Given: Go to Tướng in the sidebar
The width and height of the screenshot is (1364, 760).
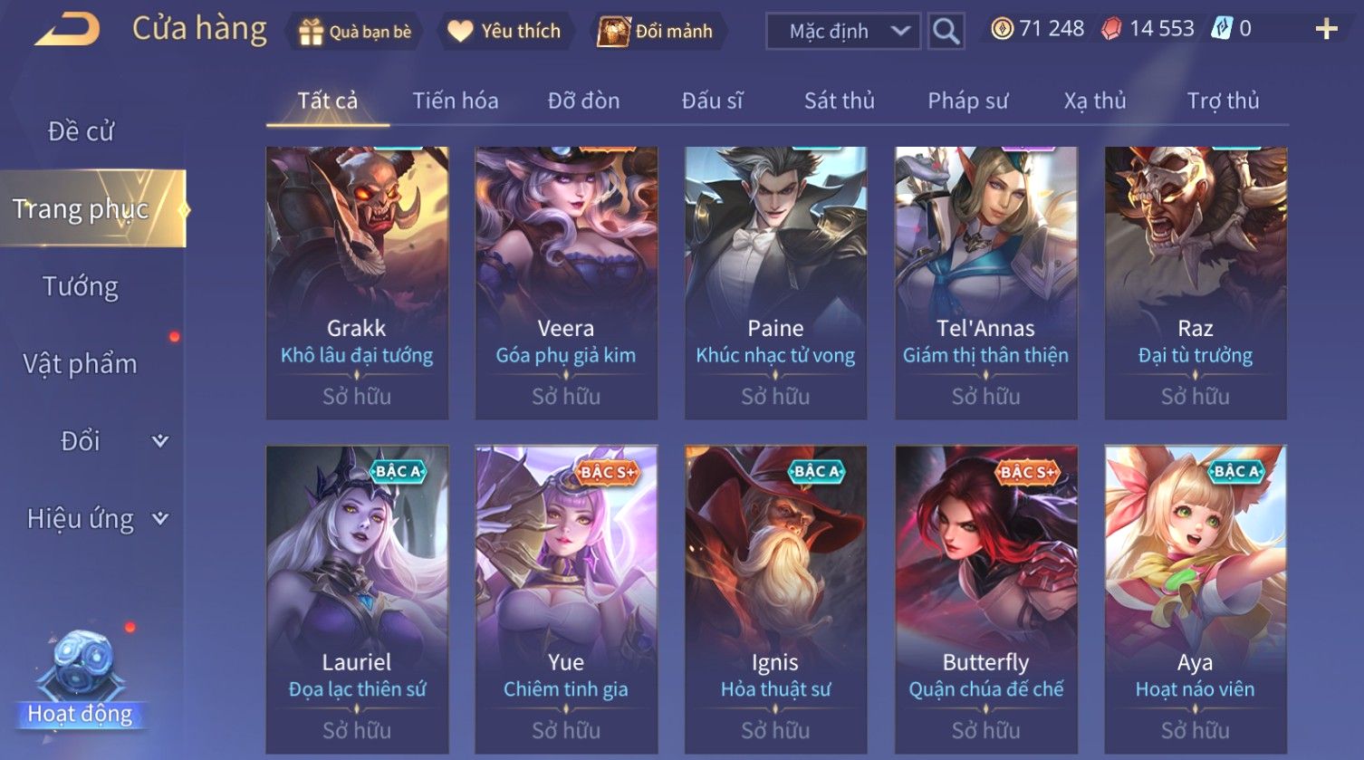Looking at the screenshot, I should [81, 287].
